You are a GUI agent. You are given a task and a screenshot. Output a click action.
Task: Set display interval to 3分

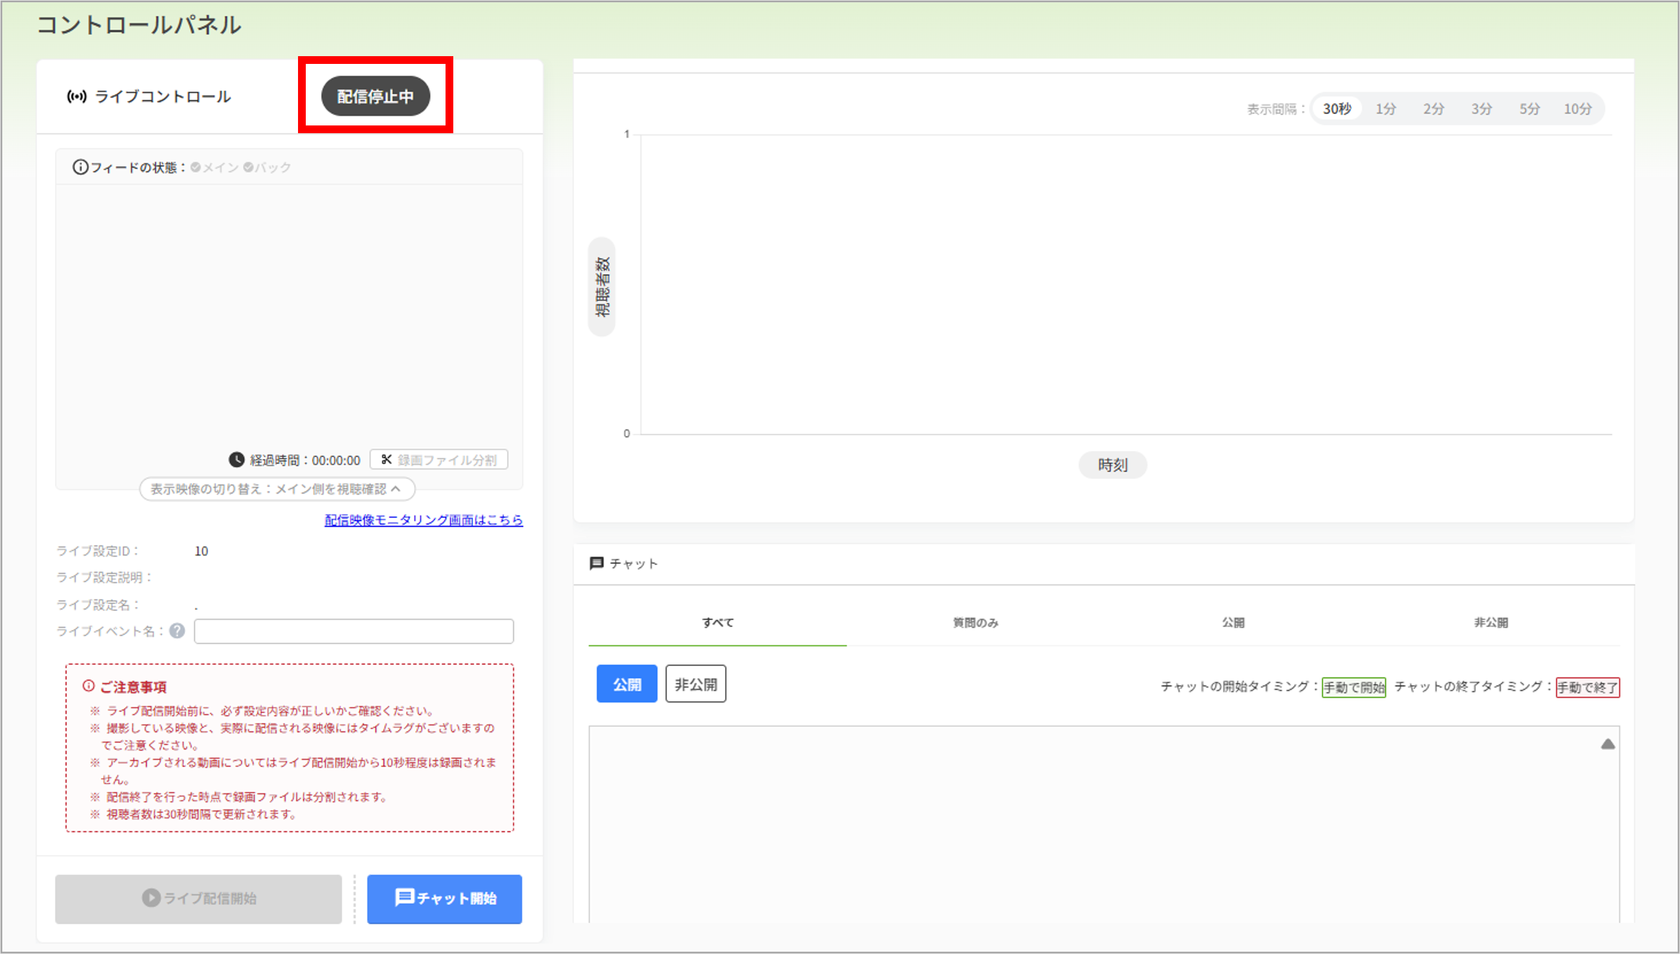tap(1482, 109)
